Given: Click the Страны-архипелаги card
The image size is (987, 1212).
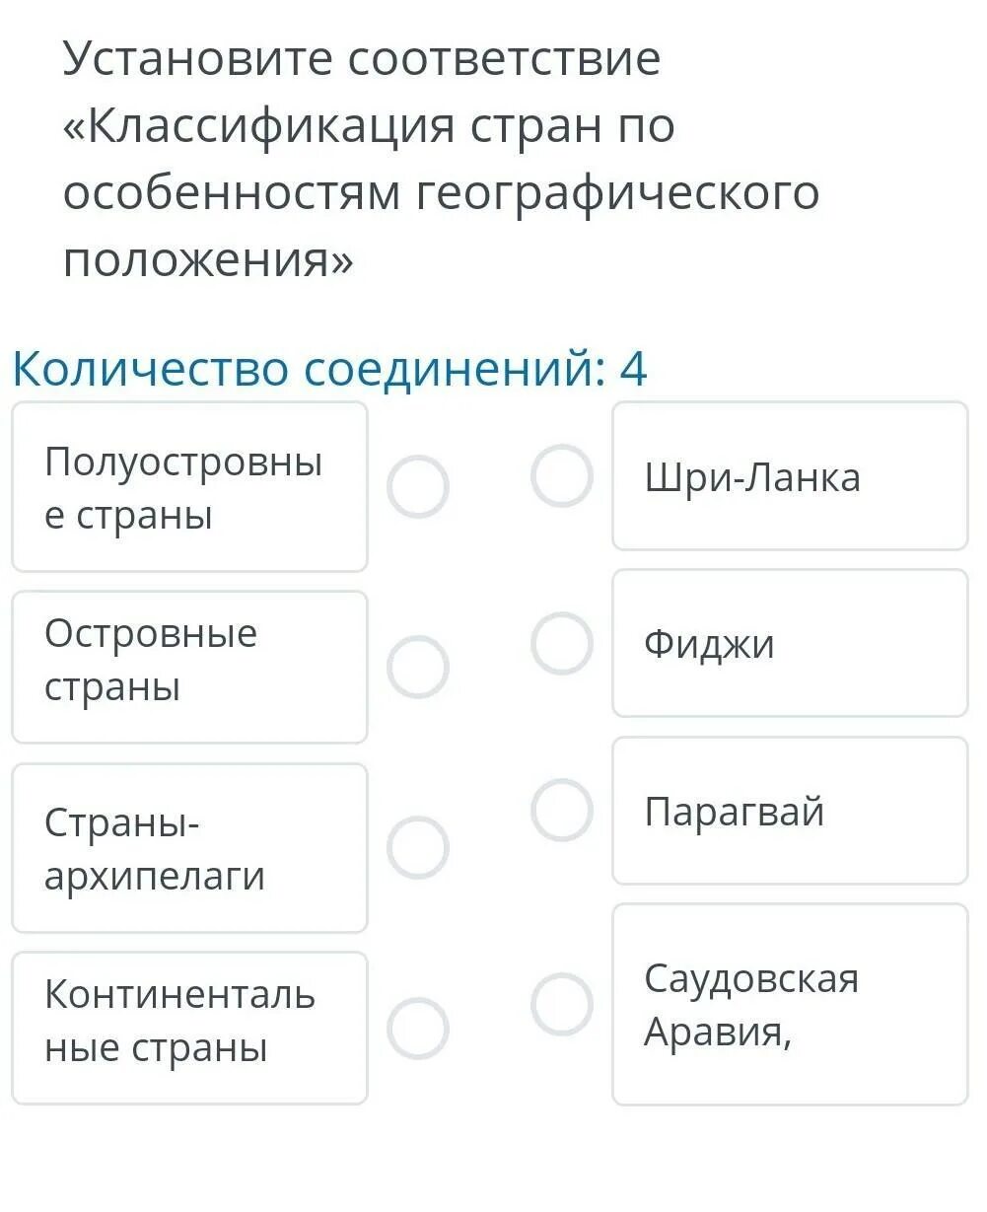Looking at the screenshot, I should click(189, 848).
